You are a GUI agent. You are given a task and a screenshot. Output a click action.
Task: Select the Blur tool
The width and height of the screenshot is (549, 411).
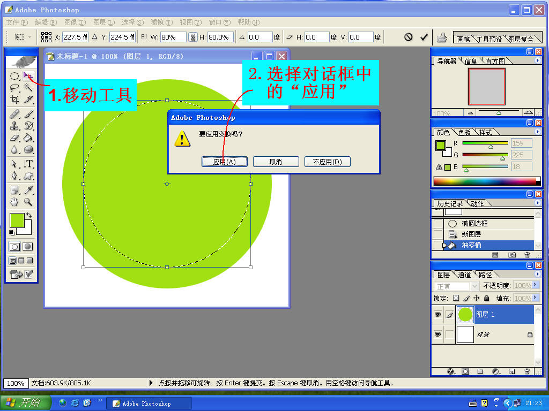[x=14, y=150]
